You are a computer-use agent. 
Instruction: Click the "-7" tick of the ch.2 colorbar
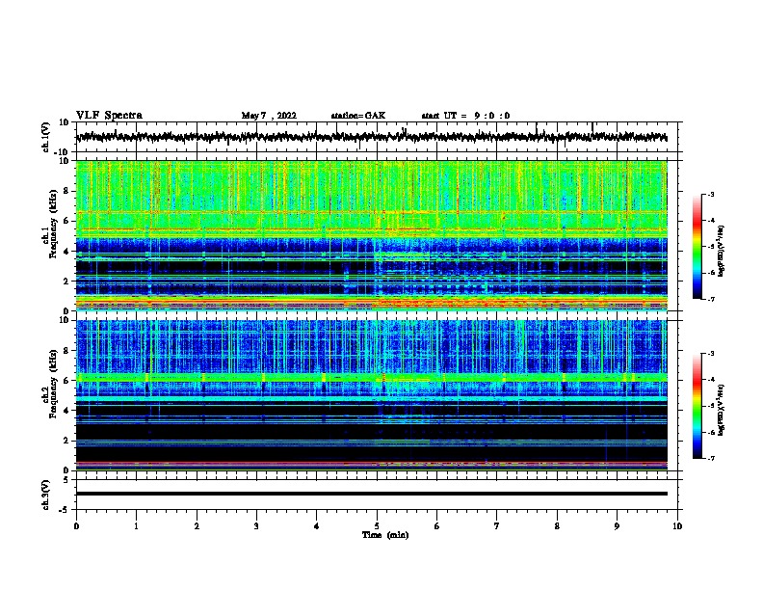coord(710,458)
